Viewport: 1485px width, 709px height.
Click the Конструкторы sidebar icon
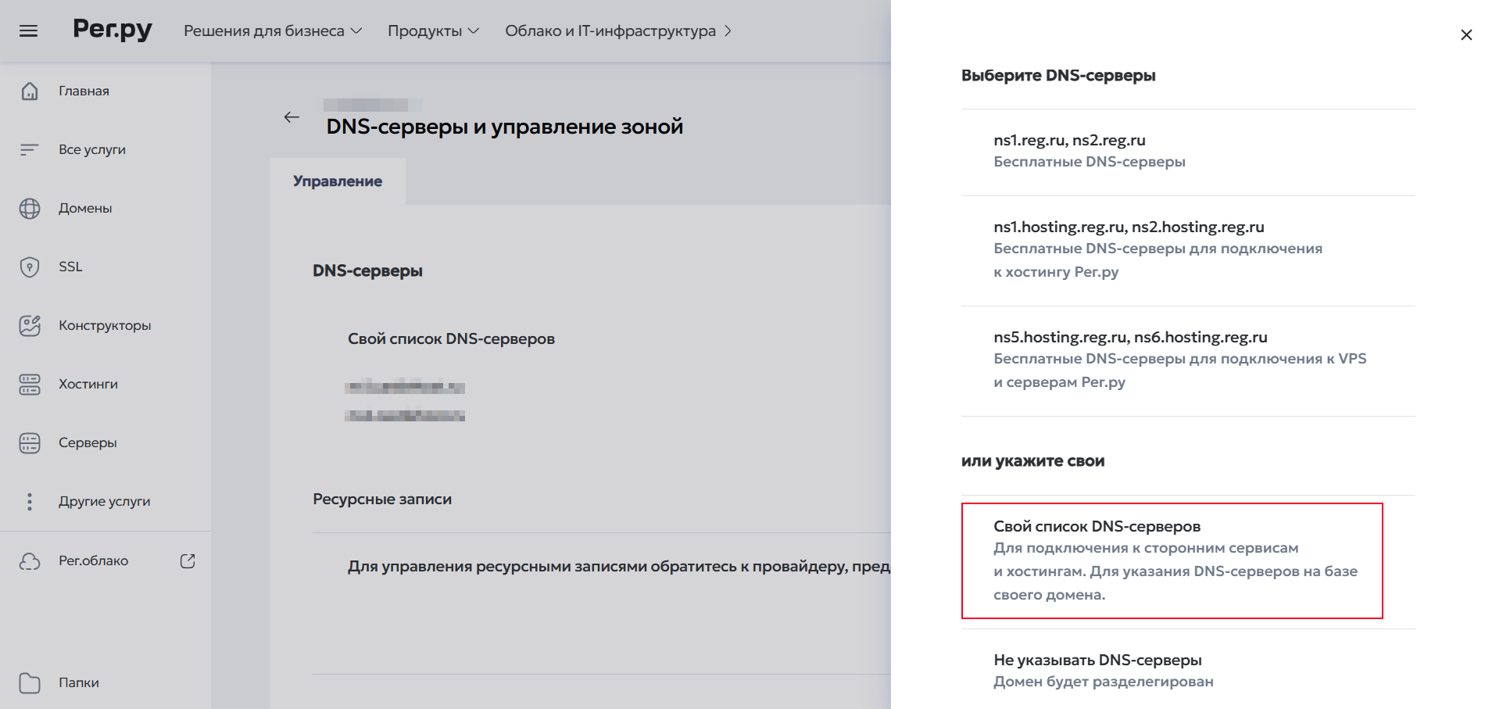[30, 325]
